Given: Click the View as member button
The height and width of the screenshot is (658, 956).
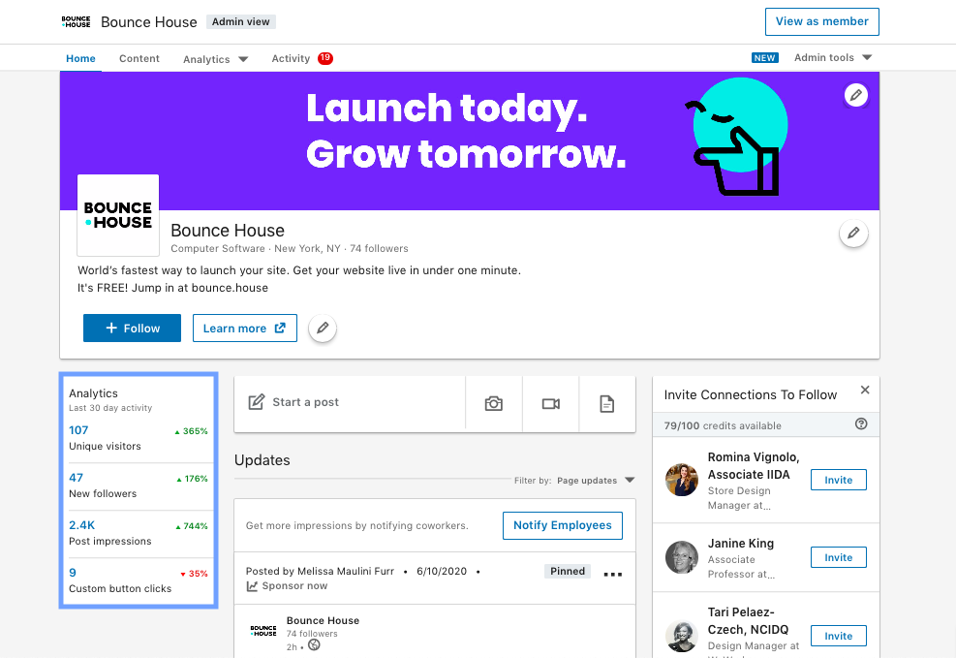Looking at the screenshot, I should point(822,22).
